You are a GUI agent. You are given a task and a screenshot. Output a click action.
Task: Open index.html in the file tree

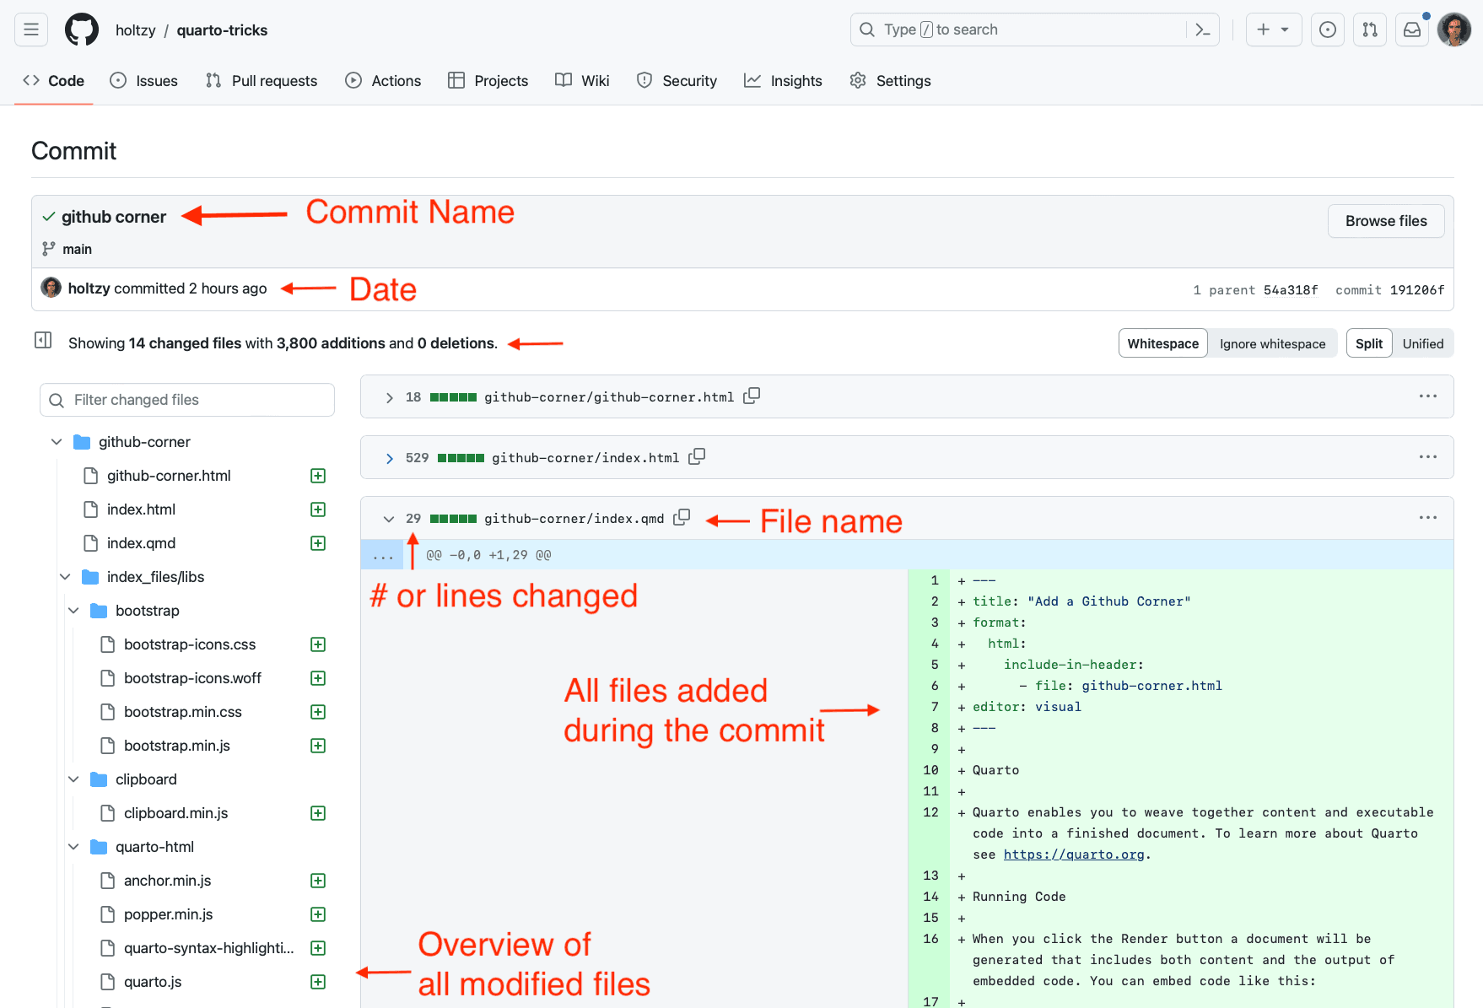tap(141, 509)
